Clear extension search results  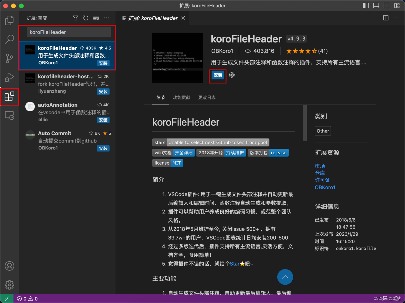coord(96,18)
